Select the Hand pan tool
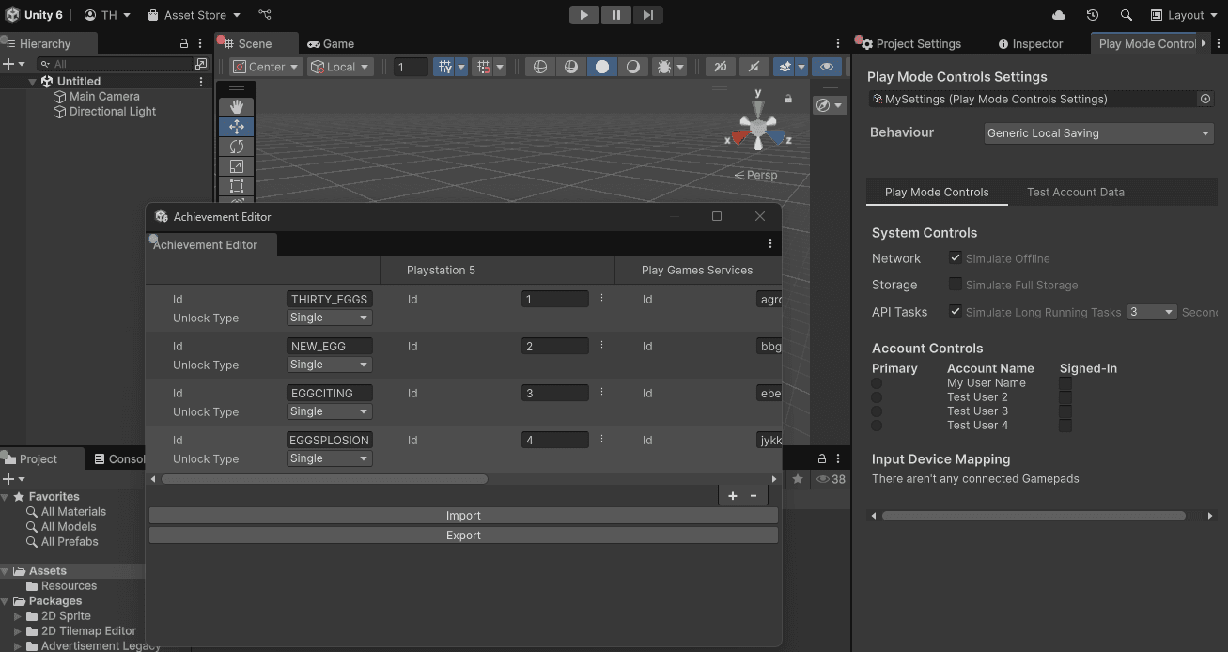 [x=236, y=106]
